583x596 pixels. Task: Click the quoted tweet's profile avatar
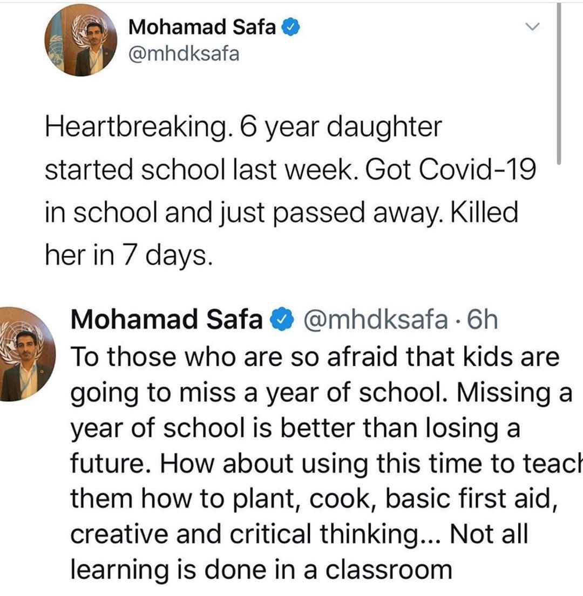click(x=26, y=354)
